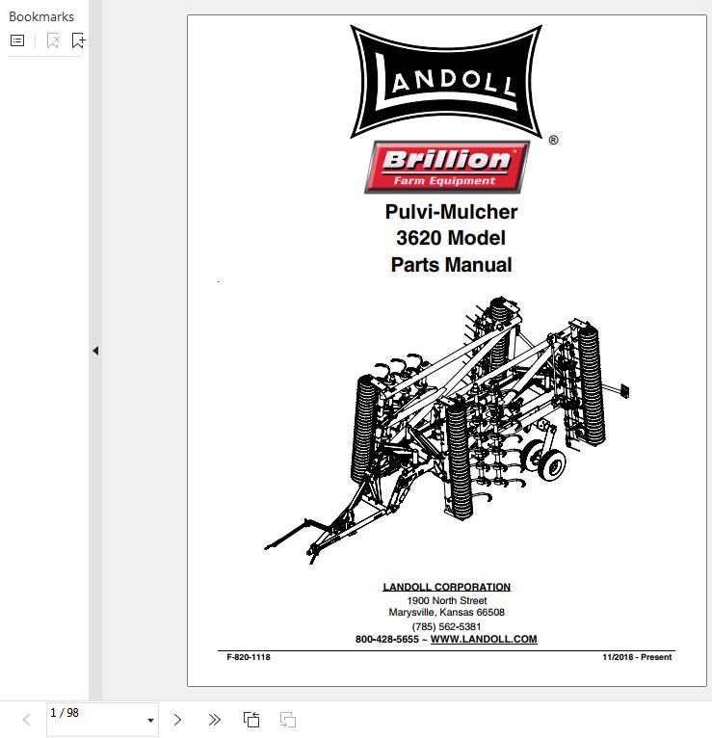The width and height of the screenshot is (712, 738).
Task: Open the bookmarks options list icon
Action: click(17, 40)
